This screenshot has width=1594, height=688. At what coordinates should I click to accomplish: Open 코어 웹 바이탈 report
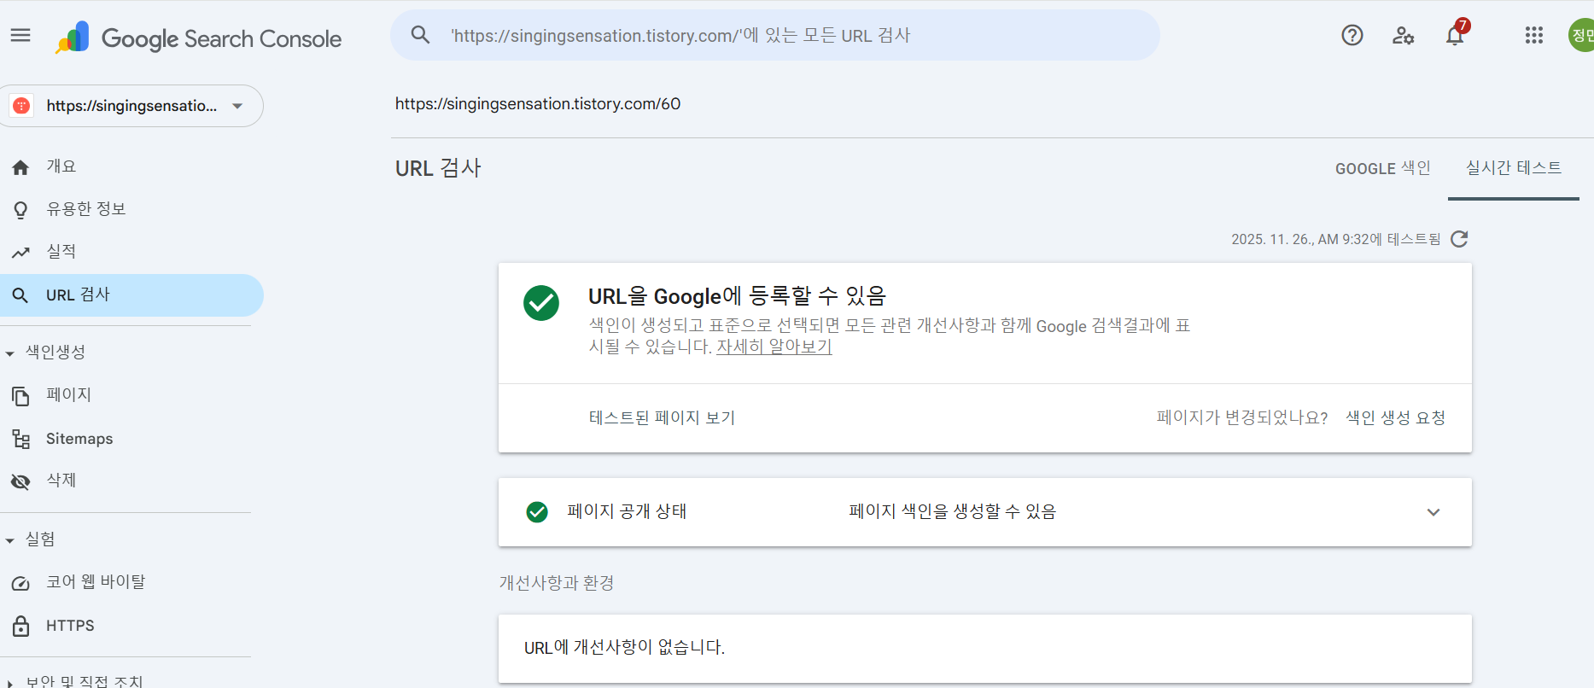pyautogui.click(x=131, y=583)
